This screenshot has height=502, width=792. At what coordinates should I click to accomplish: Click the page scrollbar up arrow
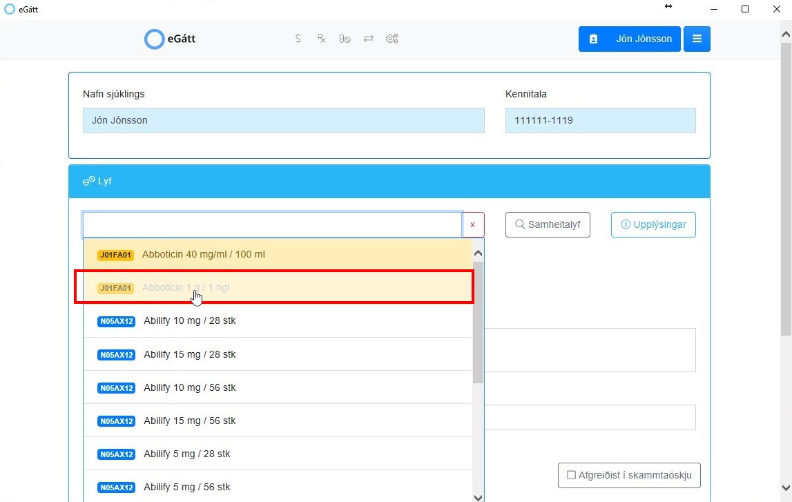786,35
